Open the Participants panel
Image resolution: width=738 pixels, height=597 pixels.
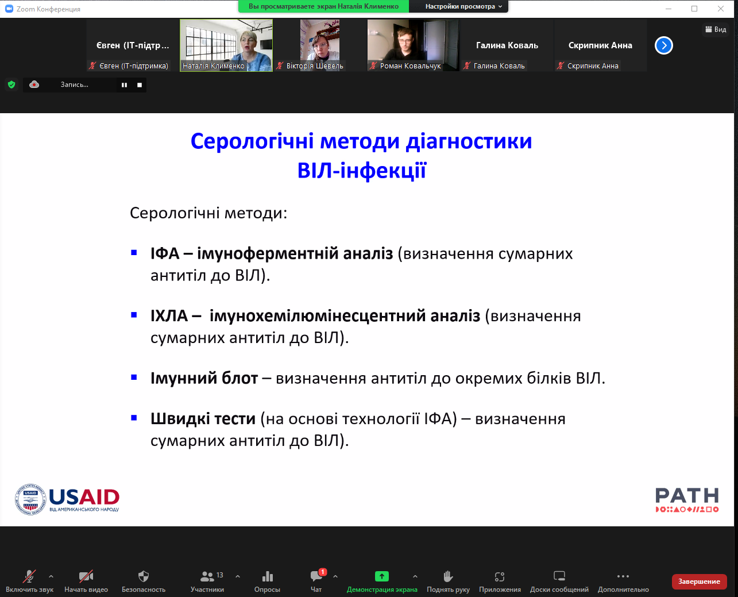point(207,576)
